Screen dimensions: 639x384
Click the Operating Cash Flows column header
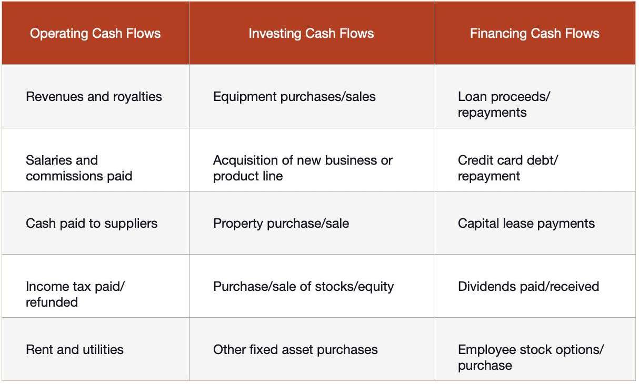click(95, 34)
